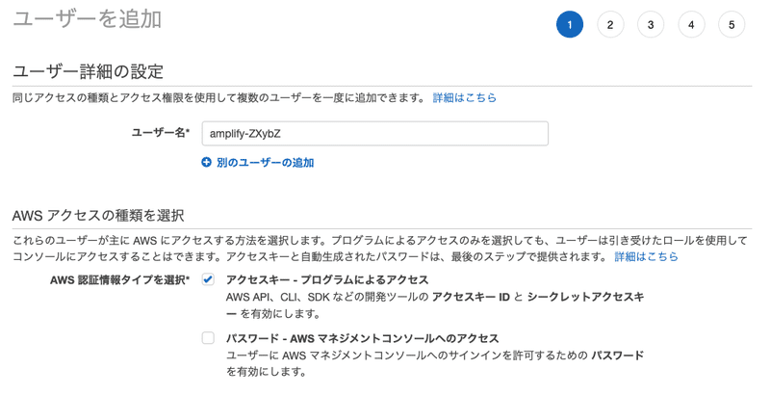Click the bold アクセスキー ID text
770x395 pixels.
click(x=471, y=297)
